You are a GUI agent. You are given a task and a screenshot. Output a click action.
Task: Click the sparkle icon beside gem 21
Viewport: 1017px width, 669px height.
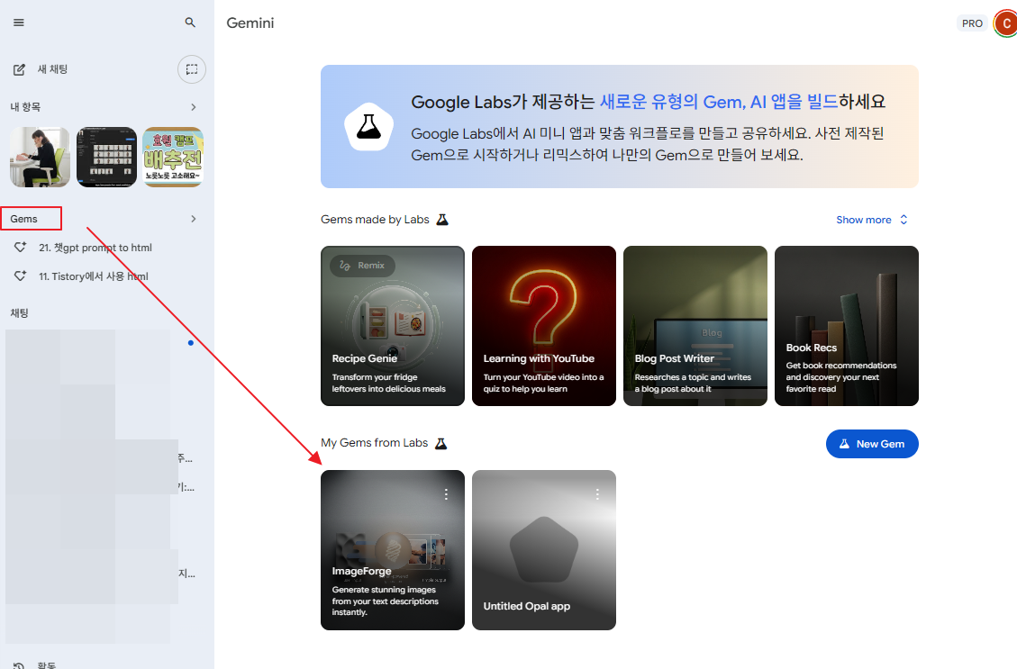20,247
